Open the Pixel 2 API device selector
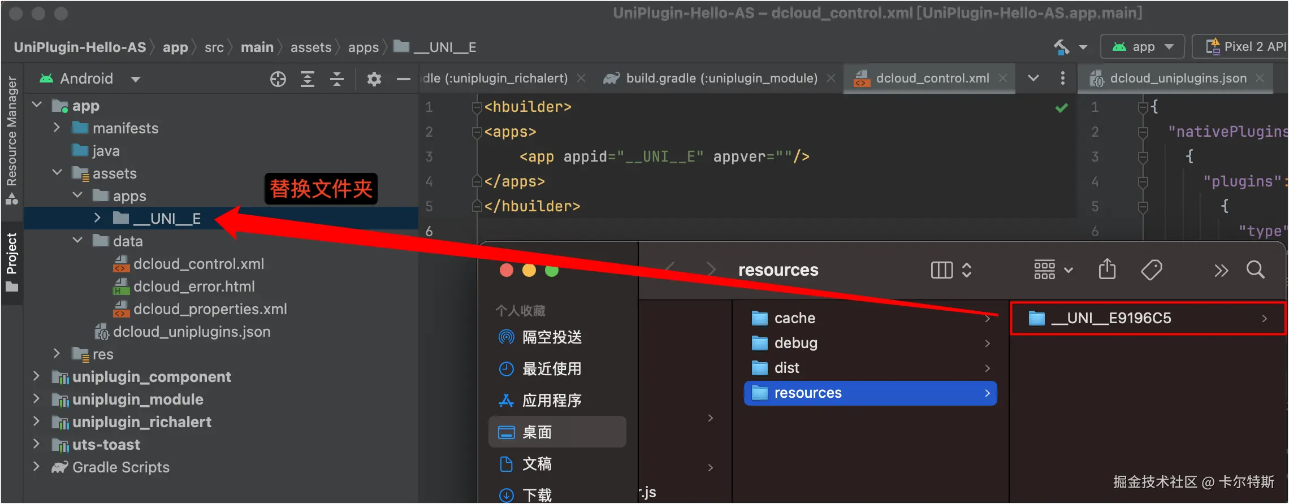Viewport: 1289px width, 504px height. 1241,47
